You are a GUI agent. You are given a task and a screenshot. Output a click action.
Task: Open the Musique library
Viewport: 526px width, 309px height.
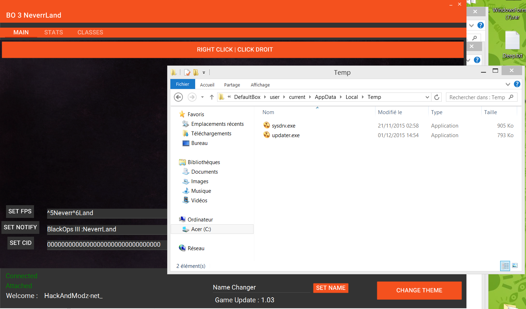coord(201,191)
